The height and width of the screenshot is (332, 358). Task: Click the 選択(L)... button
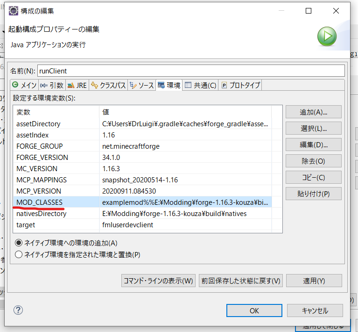[314, 129]
